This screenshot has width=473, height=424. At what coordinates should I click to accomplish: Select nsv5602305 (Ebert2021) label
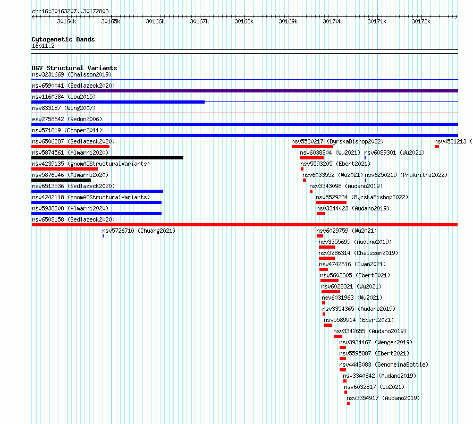[355, 275]
